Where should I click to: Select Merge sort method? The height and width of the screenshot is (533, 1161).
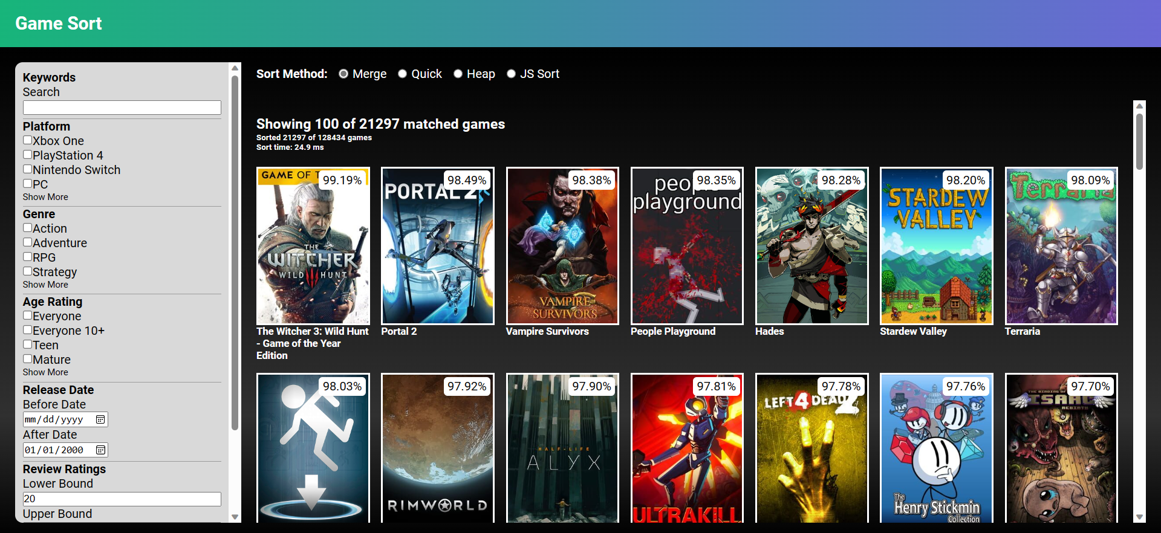coord(343,74)
